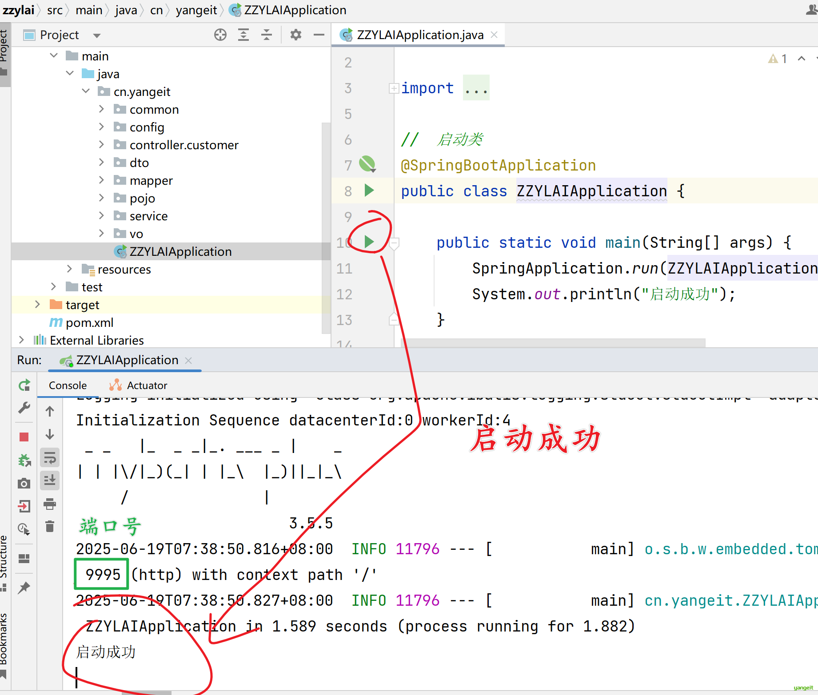Click the camera dump threads icon
Image resolution: width=818 pixels, height=695 pixels.
click(x=24, y=483)
